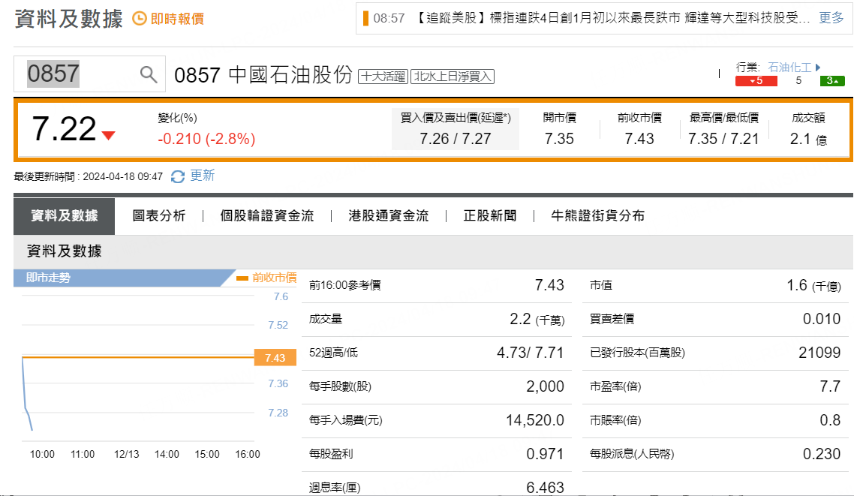Click the 每手入場費 value 14,520.0
The image size is (854, 496).
point(535,420)
